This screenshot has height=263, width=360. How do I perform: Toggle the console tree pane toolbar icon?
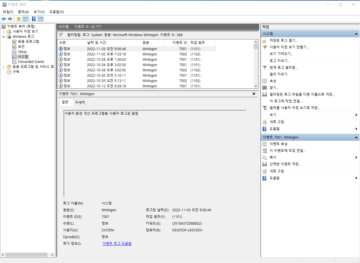(x=25, y=19)
